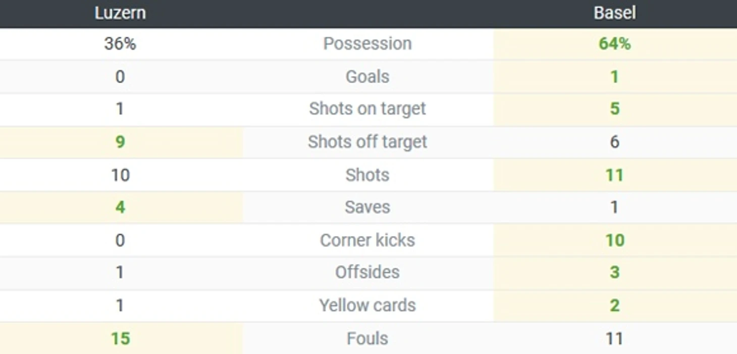Click the Luzern team header
Image resolution: width=737 pixels, height=354 pixels.
120,13
